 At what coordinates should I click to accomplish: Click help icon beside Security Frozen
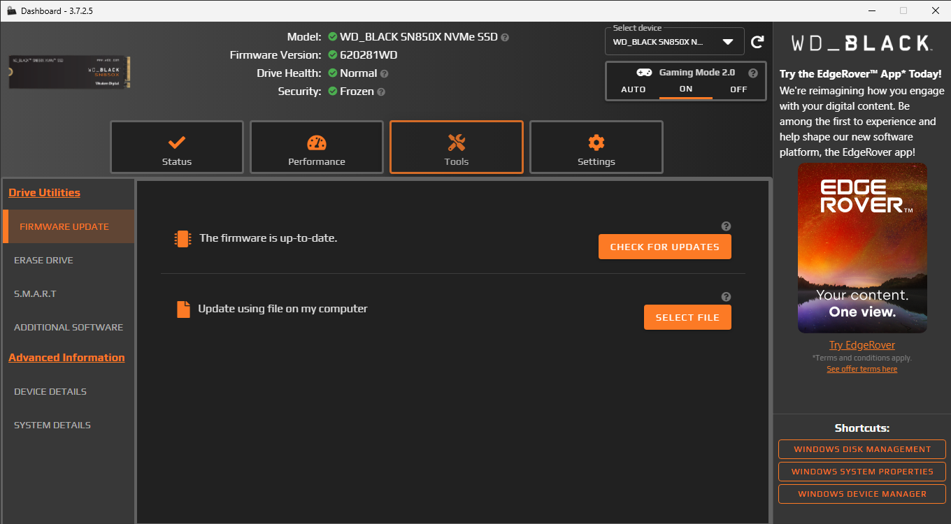381,92
